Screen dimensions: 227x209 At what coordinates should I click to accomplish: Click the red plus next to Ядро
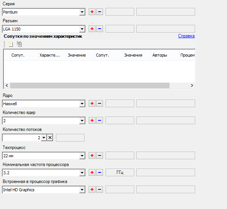point(92,103)
